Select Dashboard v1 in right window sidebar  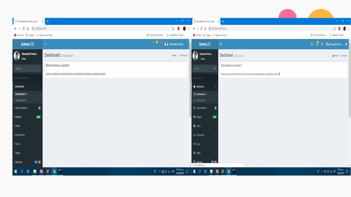click(201, 94)
